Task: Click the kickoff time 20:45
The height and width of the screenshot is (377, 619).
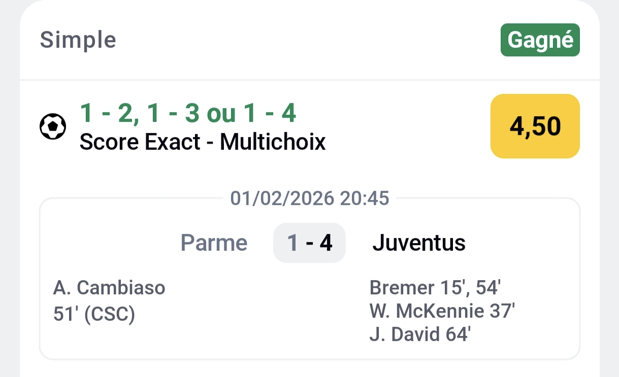Action: [x=365, y=198]
